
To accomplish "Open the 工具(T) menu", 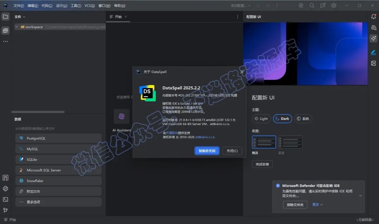I will pyautogui.click(x=76, y=6).
